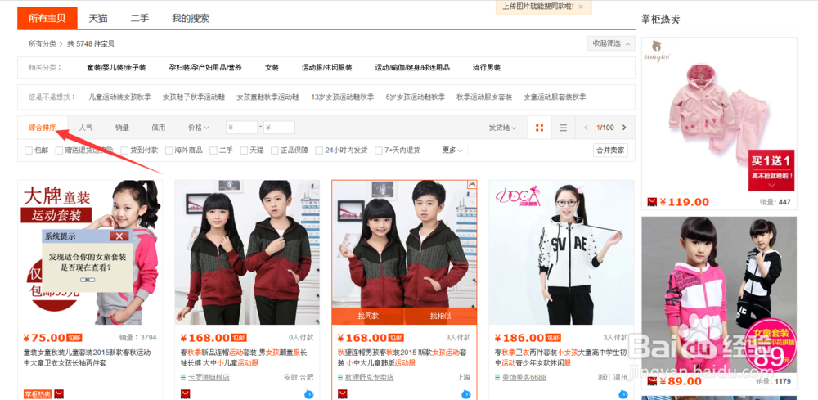Enable the 正品保障 checkbox

pos(274,151)
